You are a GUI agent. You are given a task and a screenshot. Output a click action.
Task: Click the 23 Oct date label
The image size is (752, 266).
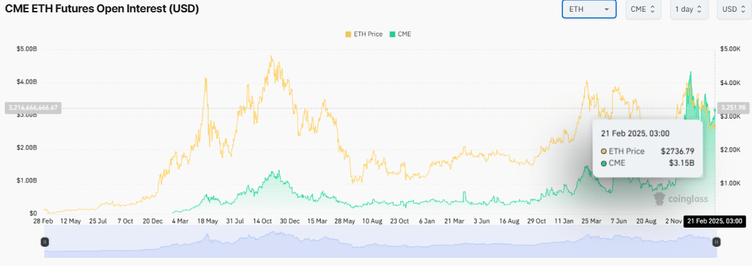(399, 221)
